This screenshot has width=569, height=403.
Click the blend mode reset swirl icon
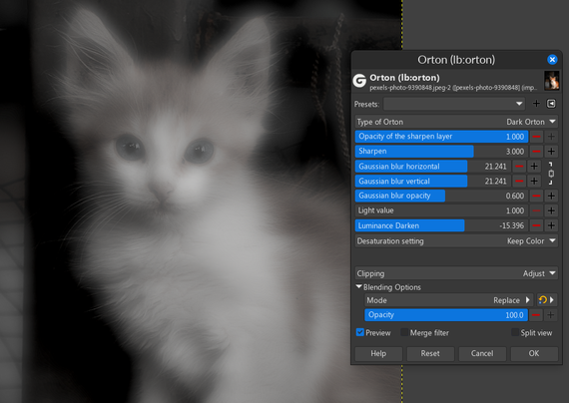tap(542, 300)
